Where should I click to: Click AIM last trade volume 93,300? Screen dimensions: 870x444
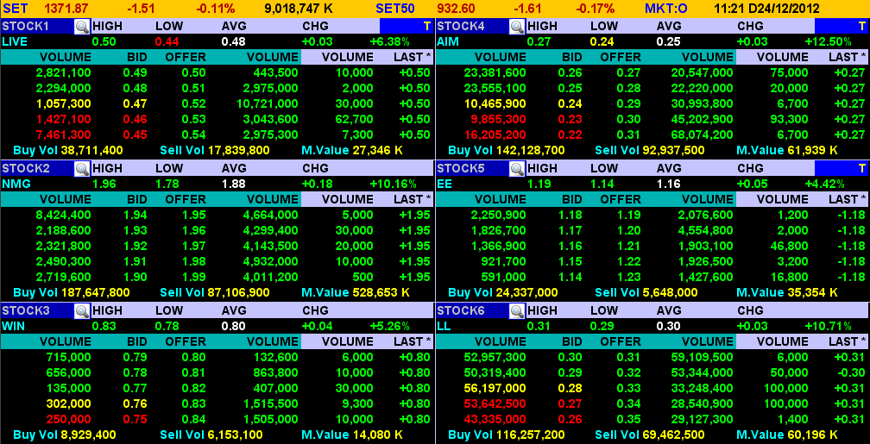click(791, 119)
